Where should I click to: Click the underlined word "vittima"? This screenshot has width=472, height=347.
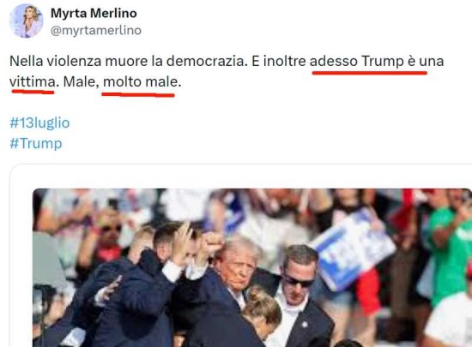33,81
